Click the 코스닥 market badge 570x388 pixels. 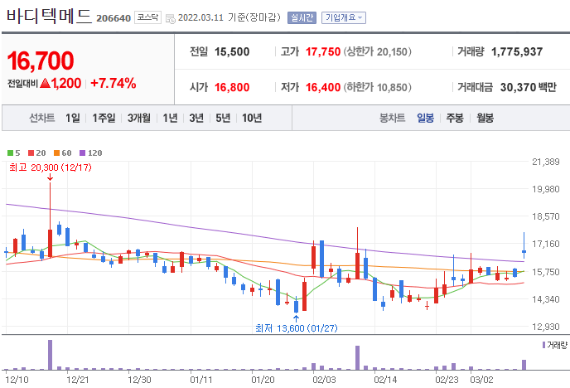pyautogui.click(x=147, y=17)
